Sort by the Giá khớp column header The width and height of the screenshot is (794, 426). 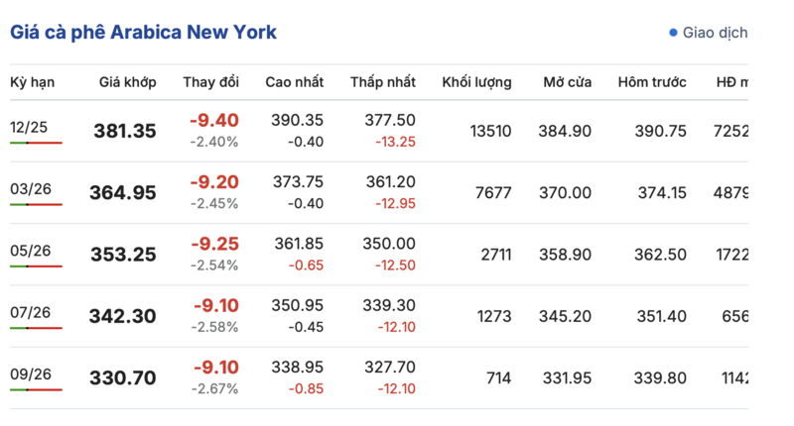coord(127,81)
